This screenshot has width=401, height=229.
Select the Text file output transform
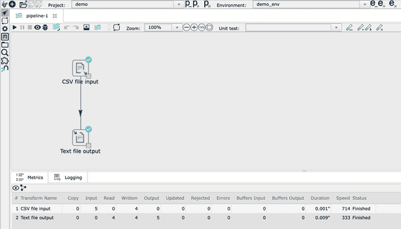[x=80, y=137]
